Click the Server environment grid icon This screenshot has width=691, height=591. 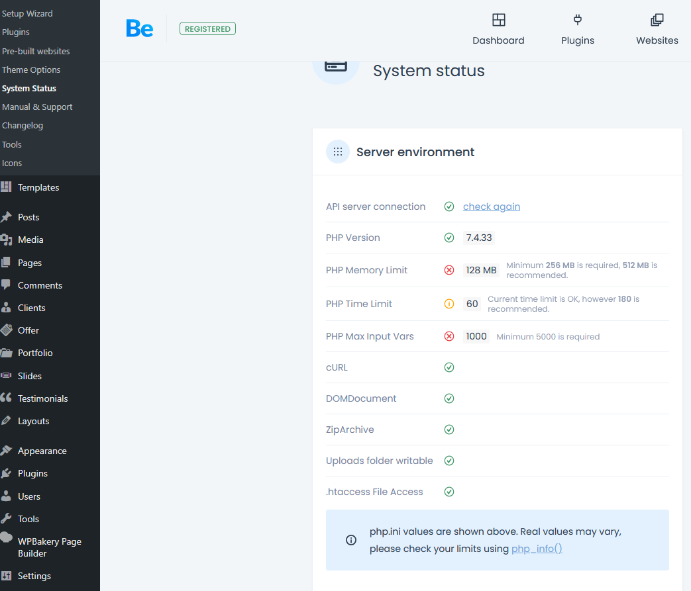pos(338,152)
